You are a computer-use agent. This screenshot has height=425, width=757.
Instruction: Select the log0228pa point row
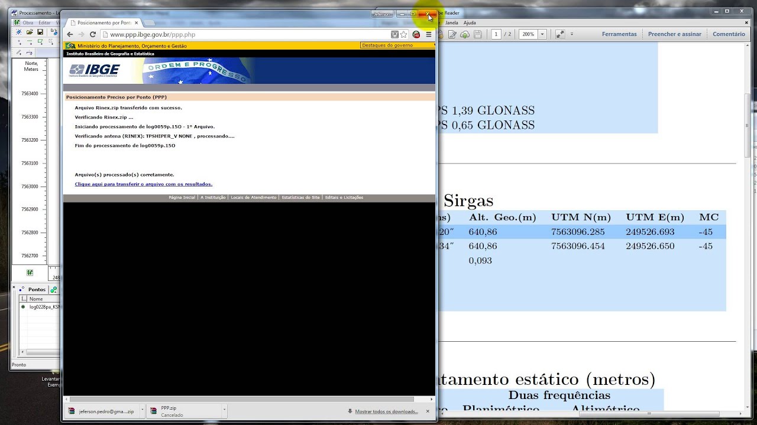click(x=40, y=307)
